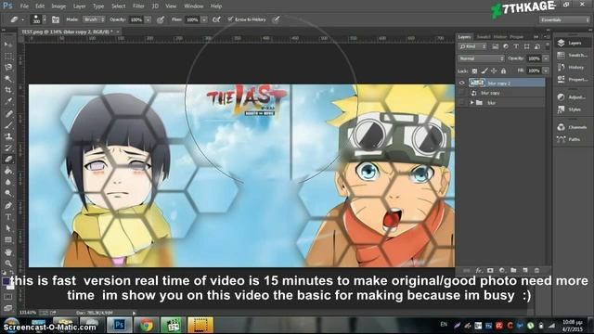Select the History Brush tool
The image size is (594, 334).
pos(8,148)
